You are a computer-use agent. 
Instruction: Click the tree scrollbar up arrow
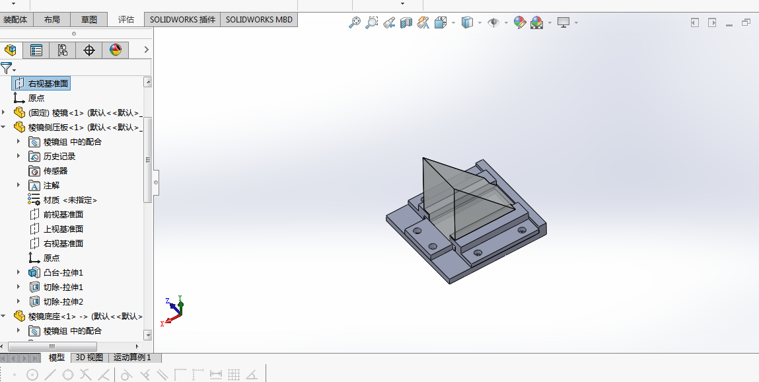click(148, 83)
